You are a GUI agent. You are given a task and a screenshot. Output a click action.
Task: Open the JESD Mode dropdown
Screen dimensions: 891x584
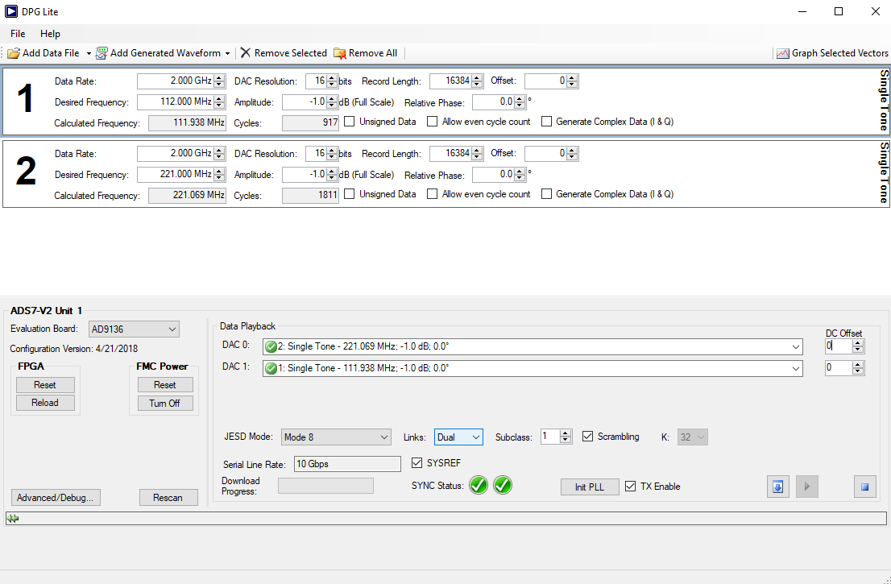(x=336, y=437)
